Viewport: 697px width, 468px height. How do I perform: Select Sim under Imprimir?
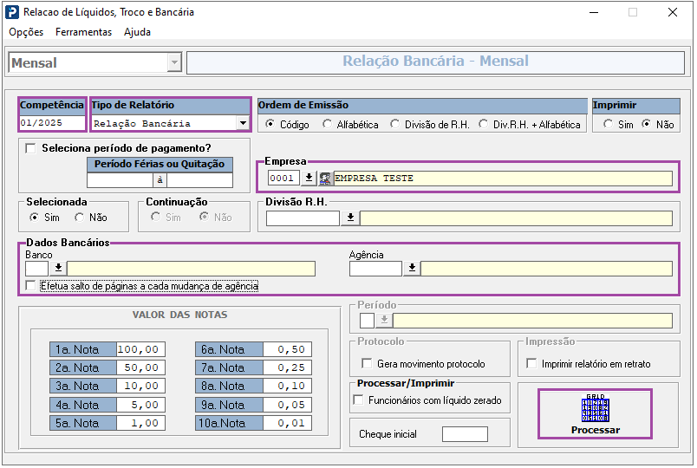pos(607,125)
